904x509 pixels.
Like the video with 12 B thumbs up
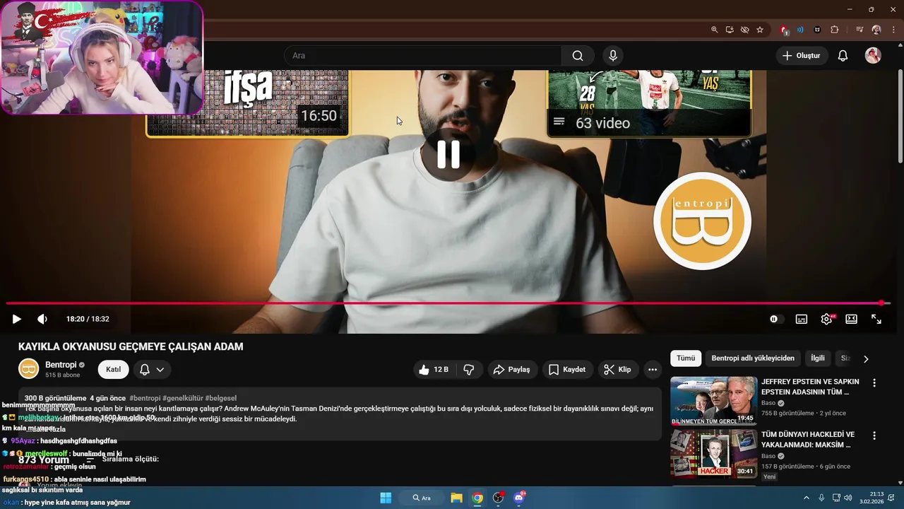point(433,370)
